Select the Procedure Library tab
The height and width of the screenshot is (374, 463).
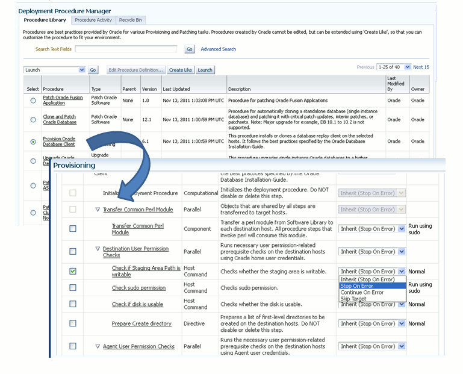coord(45,20)
